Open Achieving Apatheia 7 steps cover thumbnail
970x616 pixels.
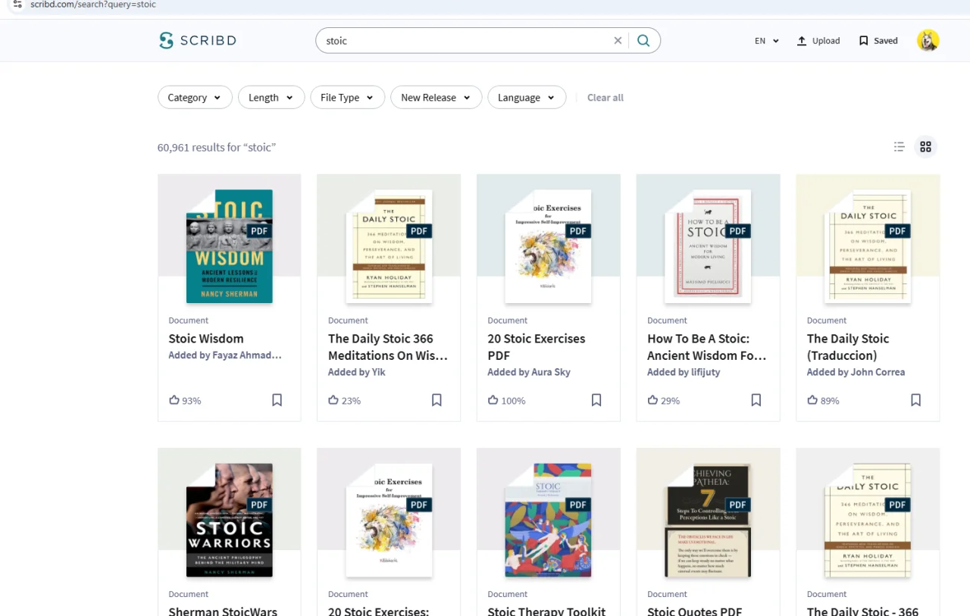point(708,520)
